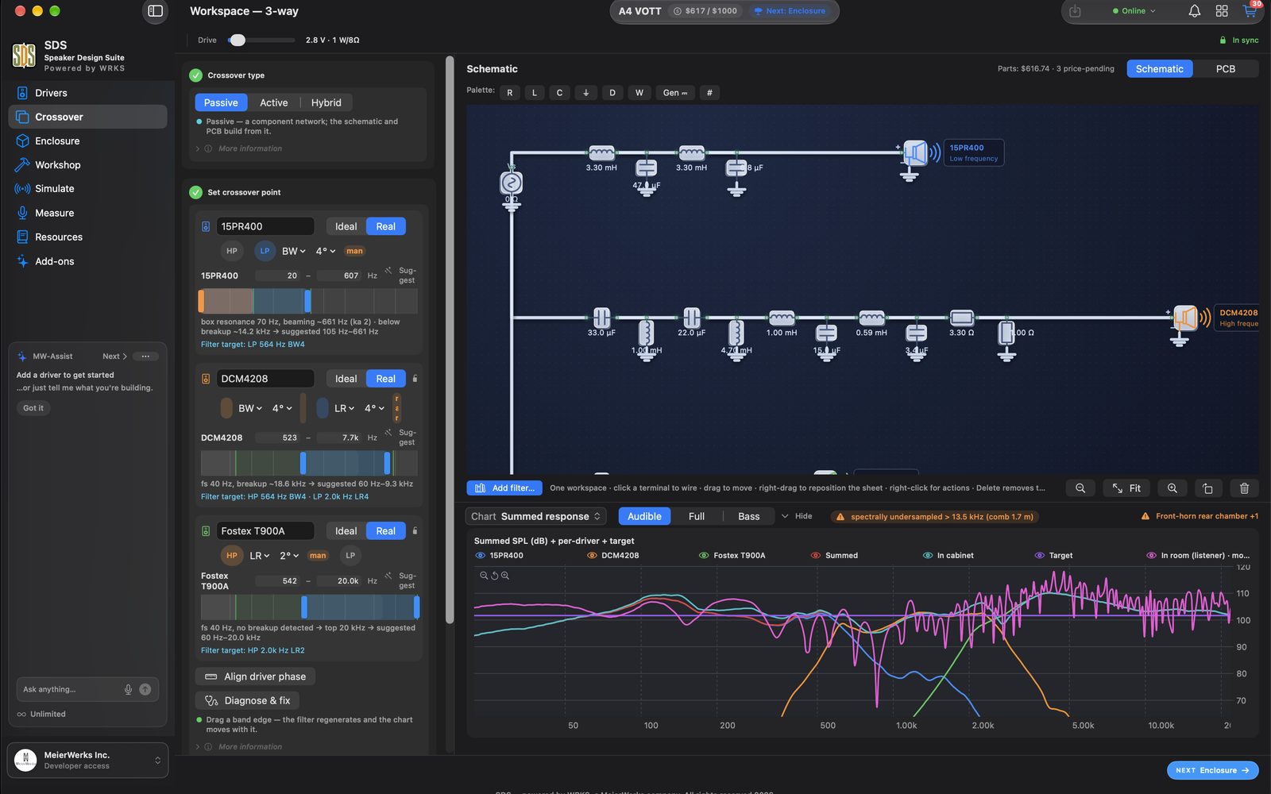Send the assistant message arrow button
1271x794 pixels.
point(145,689)
